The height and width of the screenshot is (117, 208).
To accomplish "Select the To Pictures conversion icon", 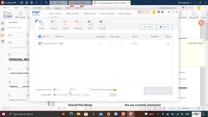I will coord(78,25).
